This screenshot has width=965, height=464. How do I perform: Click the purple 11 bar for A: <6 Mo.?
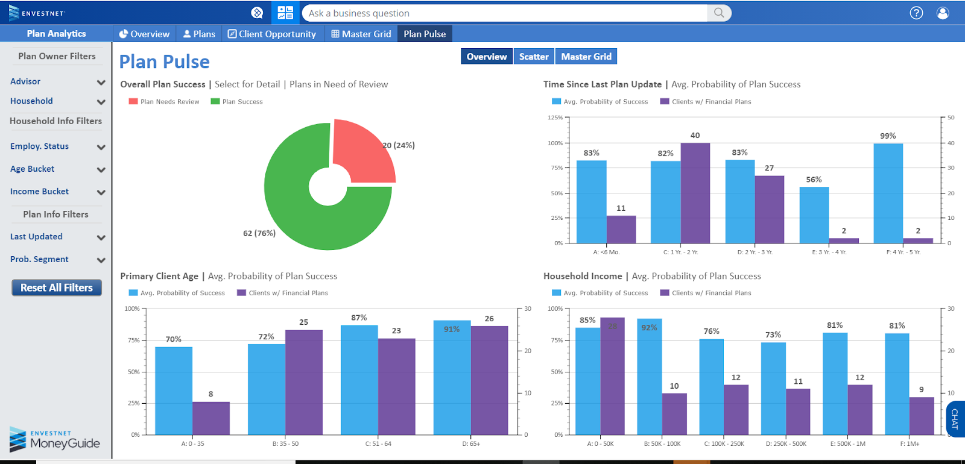point(621,230)
